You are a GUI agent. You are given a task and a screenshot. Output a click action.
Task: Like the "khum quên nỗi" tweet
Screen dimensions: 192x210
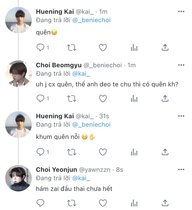click(x=103, y=152)
